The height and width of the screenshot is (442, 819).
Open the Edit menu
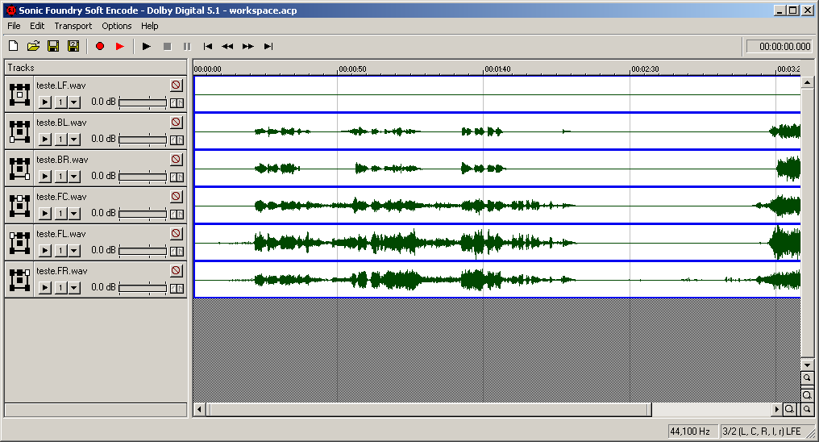(x=36, y=26)
